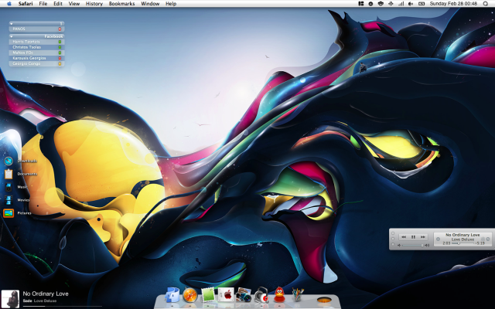495x309 pixels.
Task: Select contact PANOS in buddy list
Action: pos(36,29)
